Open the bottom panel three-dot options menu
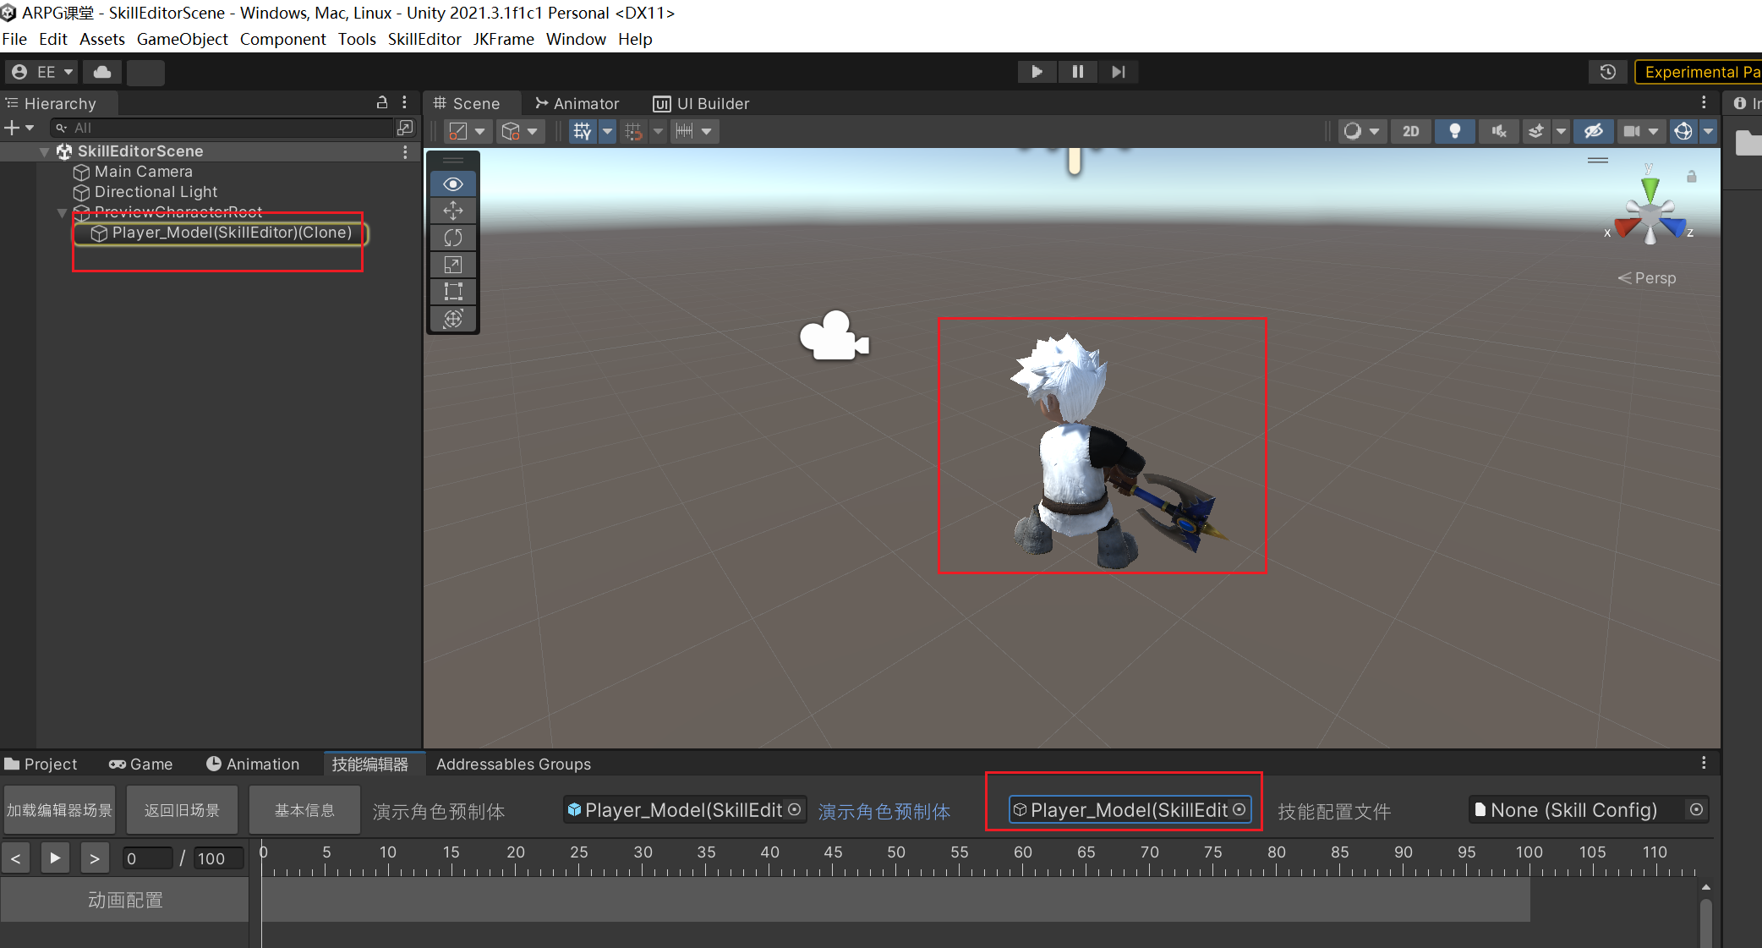Image resolution: width=1762 pixels, height=948 pixels. point(1704,763)
